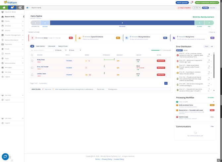Image resolution: width=222 pixels, height=162 pixels.
Task: Open the Jun 2026 month selector
Action: pyautogui.click(x=197, y=8)
